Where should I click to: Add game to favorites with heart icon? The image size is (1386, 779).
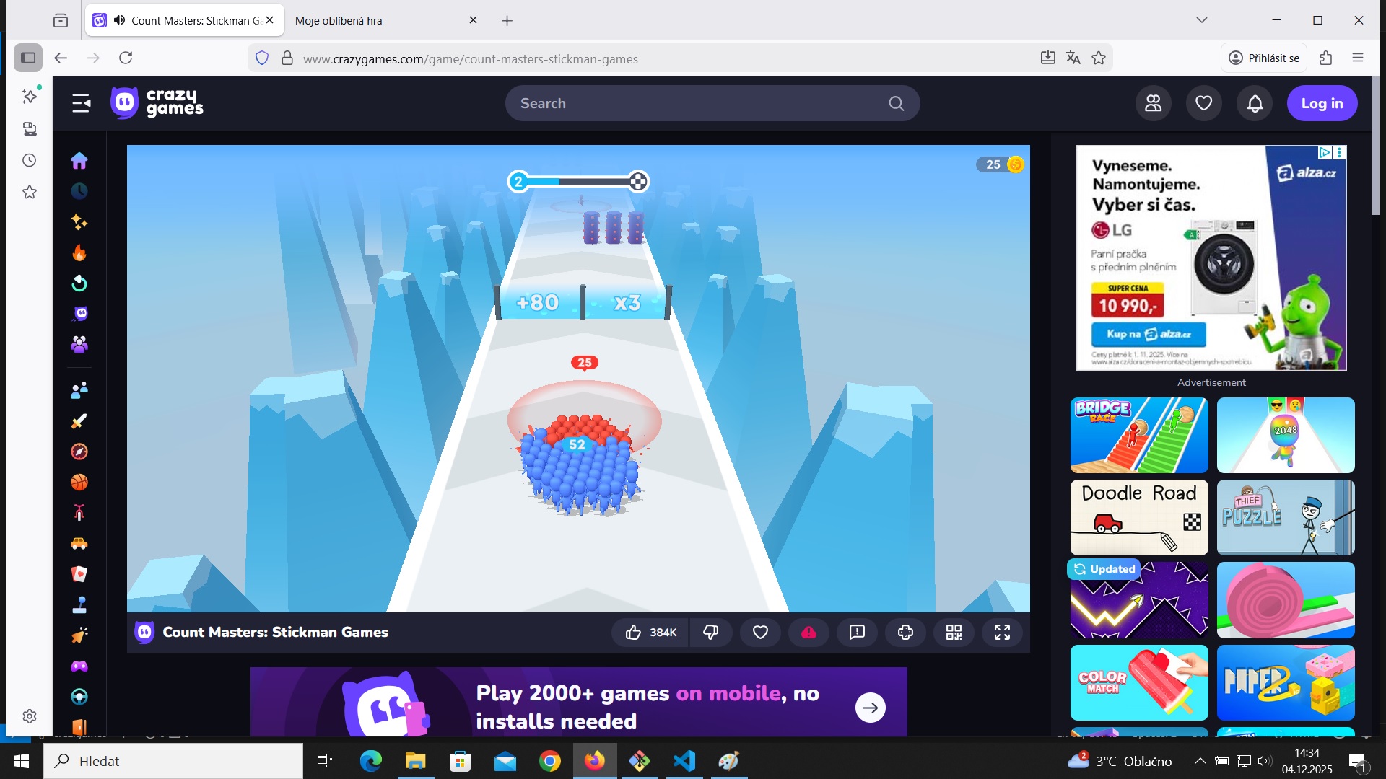[x=760, y=633]
